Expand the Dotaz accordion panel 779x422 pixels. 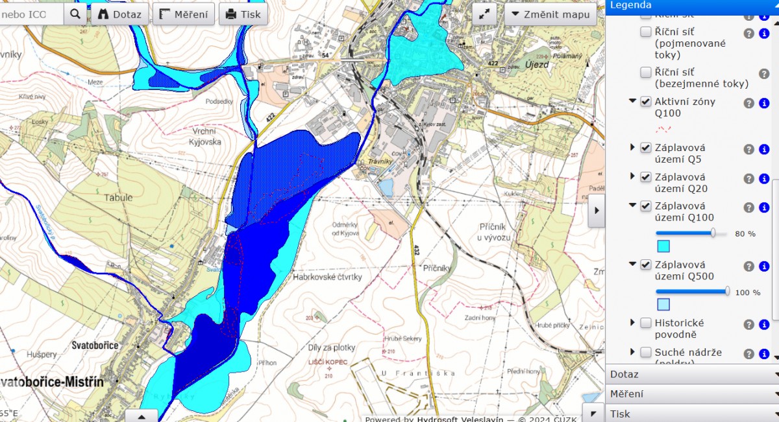point(691,374)
